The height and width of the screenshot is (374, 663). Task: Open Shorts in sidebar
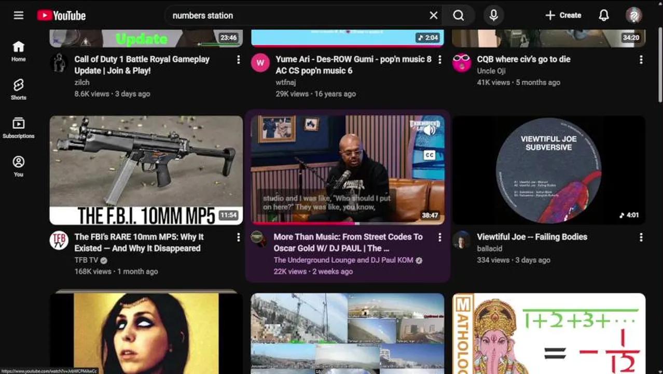pyautogui.click(x=19, y=89)
